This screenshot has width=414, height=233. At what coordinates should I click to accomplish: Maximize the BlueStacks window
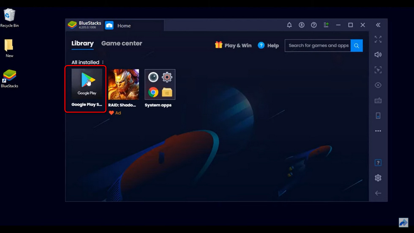click(350, 25)
